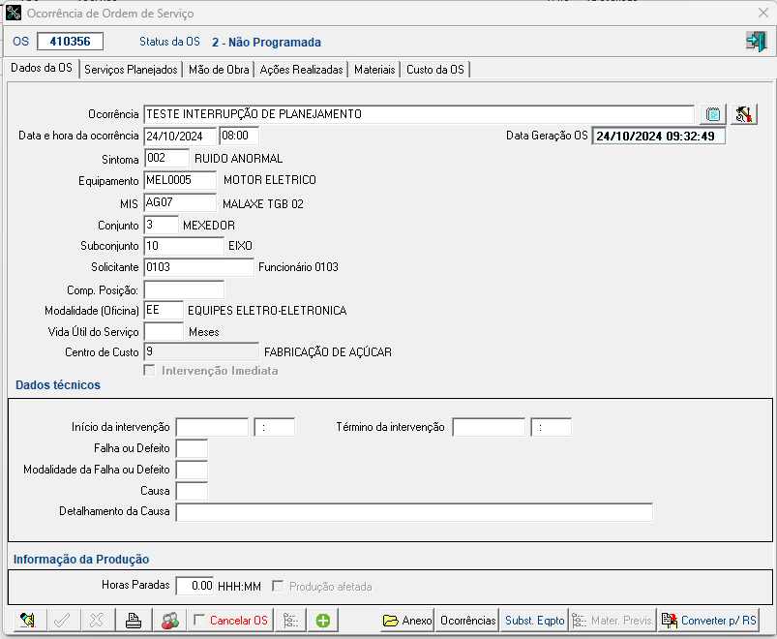Click the occurrence date field 24/10/2024

(180, 136)
